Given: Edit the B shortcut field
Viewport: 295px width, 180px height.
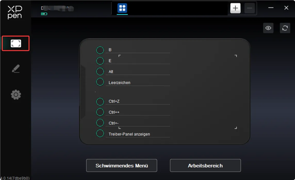Looking at the screenshot, I should coord(138,50).
